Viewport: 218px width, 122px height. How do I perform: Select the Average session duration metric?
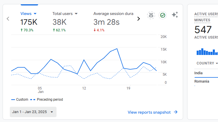(x=113, y=14)
